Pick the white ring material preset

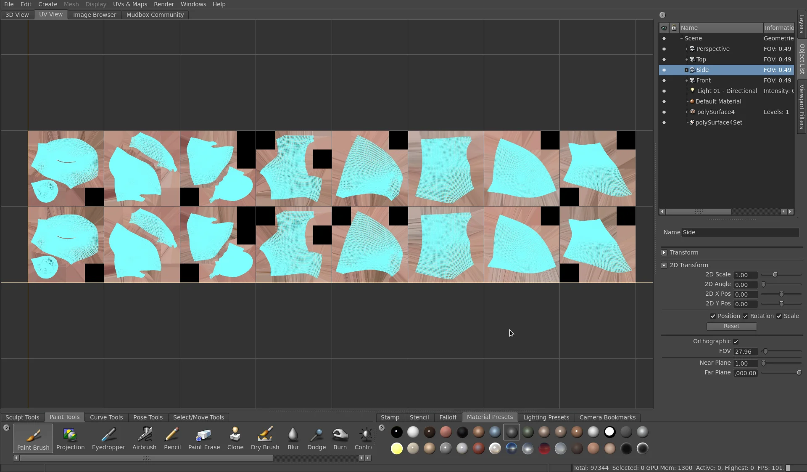pyautogui.click(x=609, y=432)
